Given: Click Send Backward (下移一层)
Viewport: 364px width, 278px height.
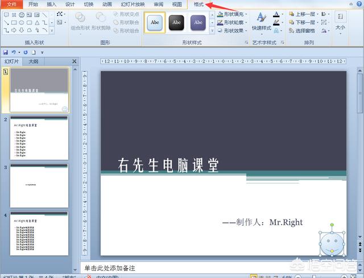Looking at the screenshot, I should pos(304,23).
